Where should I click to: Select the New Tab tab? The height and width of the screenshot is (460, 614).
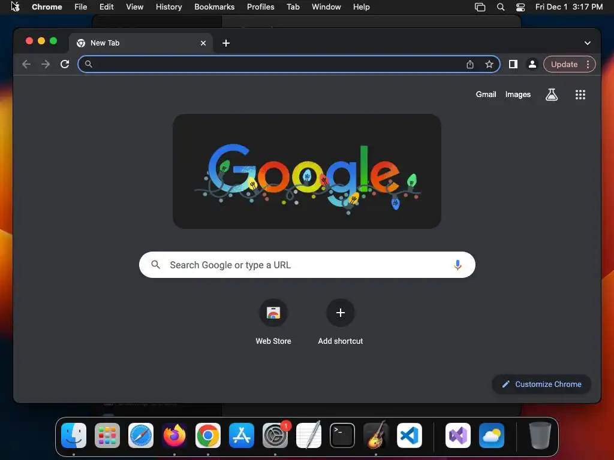(x=141, y=43)
